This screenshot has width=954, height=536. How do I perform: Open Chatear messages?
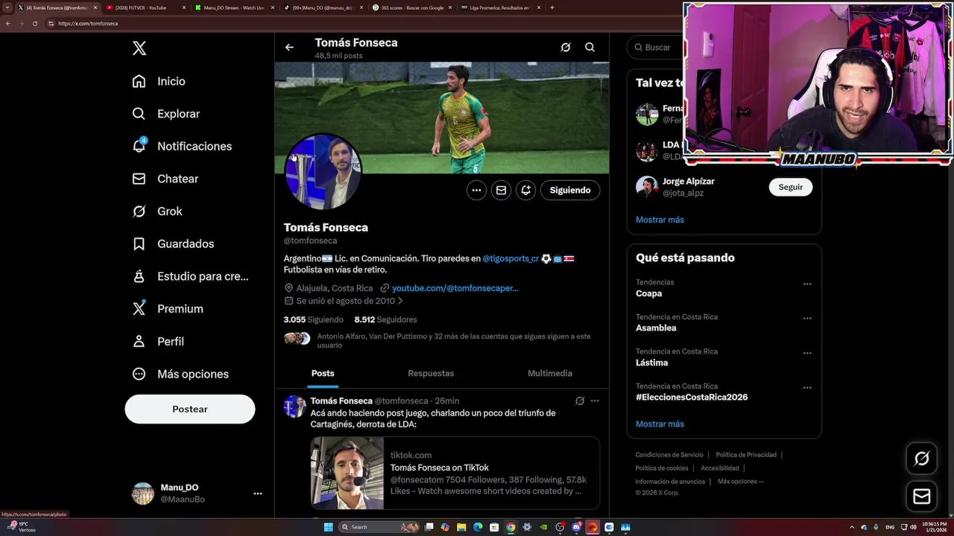(165, 179)
